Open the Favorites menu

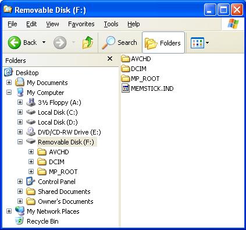click(81, 24)
